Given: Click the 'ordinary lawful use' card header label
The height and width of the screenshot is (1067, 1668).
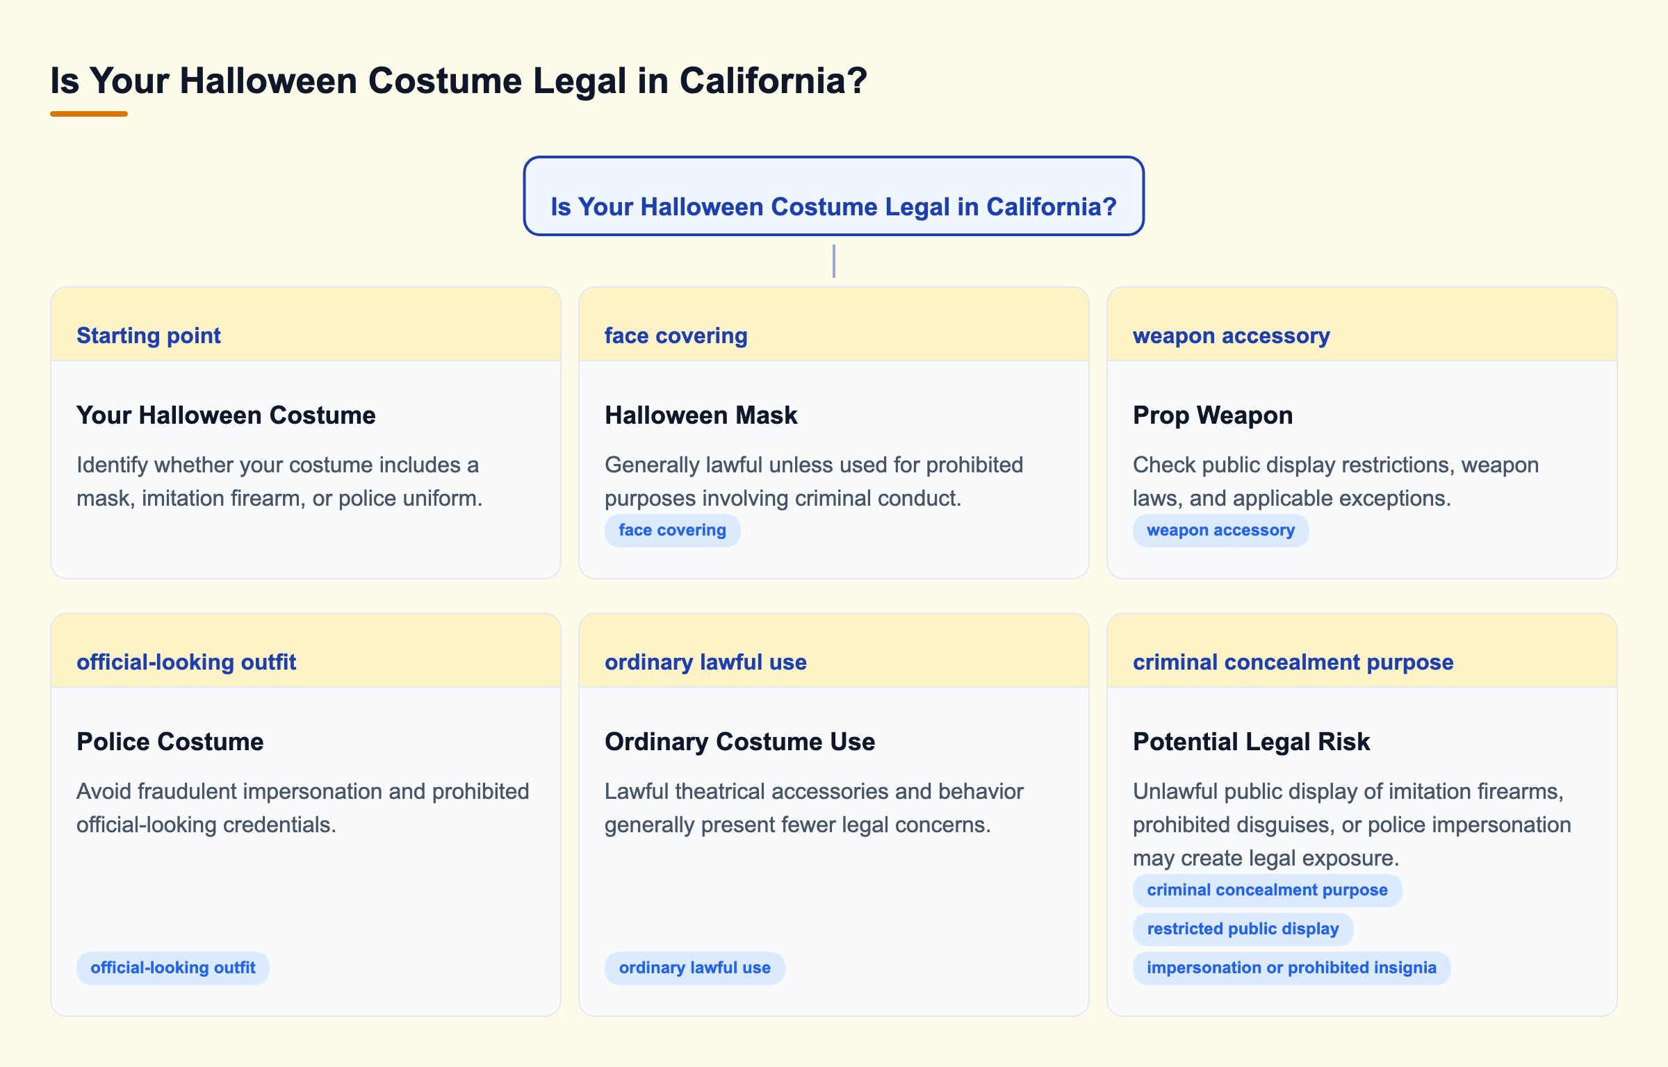Looking at the screenshot, I should (x=705, y=662).
